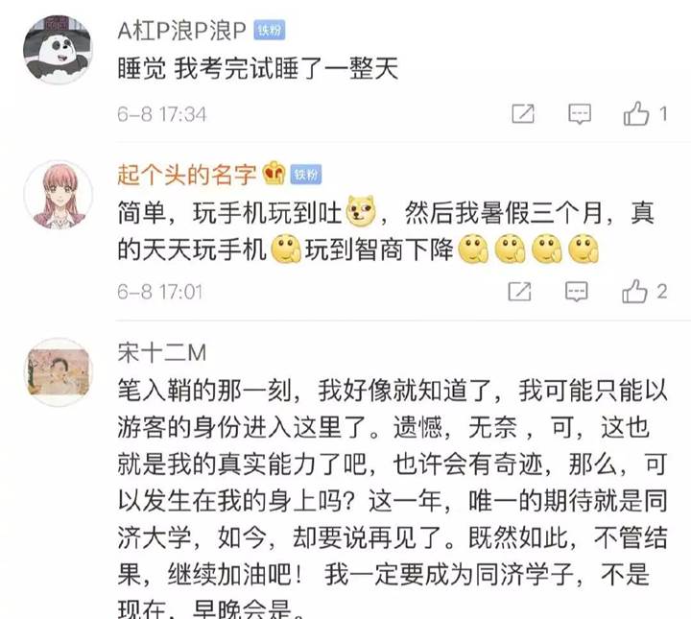The image size is (691, 619).
Task: Like the comment about sleeping all day
Action: point(636,113)
